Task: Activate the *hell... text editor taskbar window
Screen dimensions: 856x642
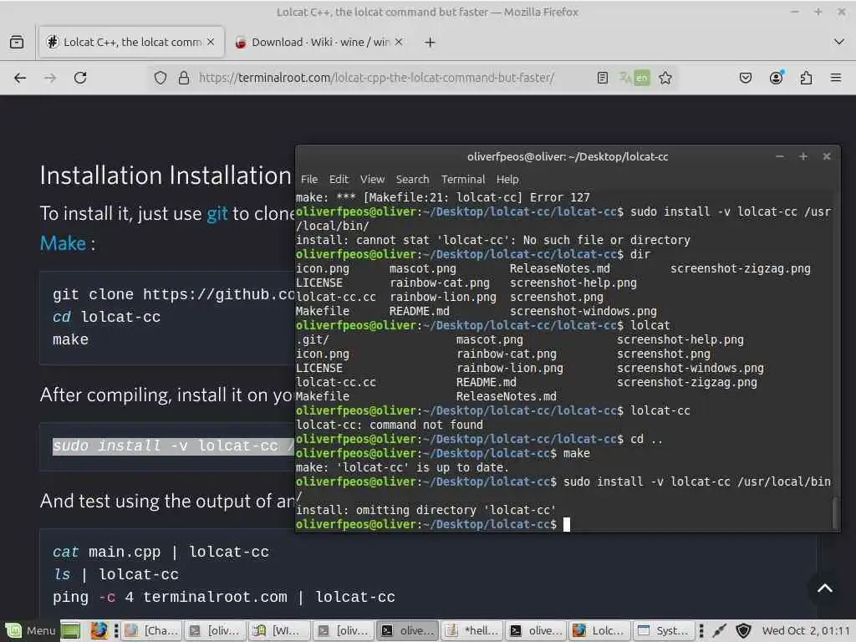Action: coord(473,630)
